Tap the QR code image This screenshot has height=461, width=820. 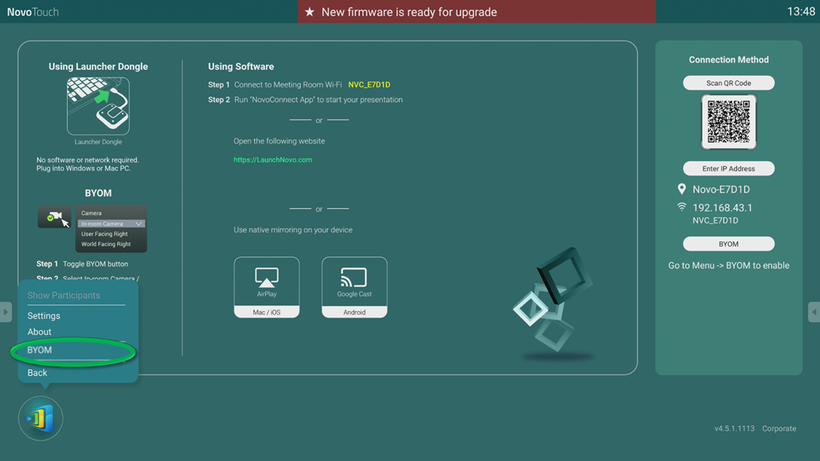coord(728,120)
